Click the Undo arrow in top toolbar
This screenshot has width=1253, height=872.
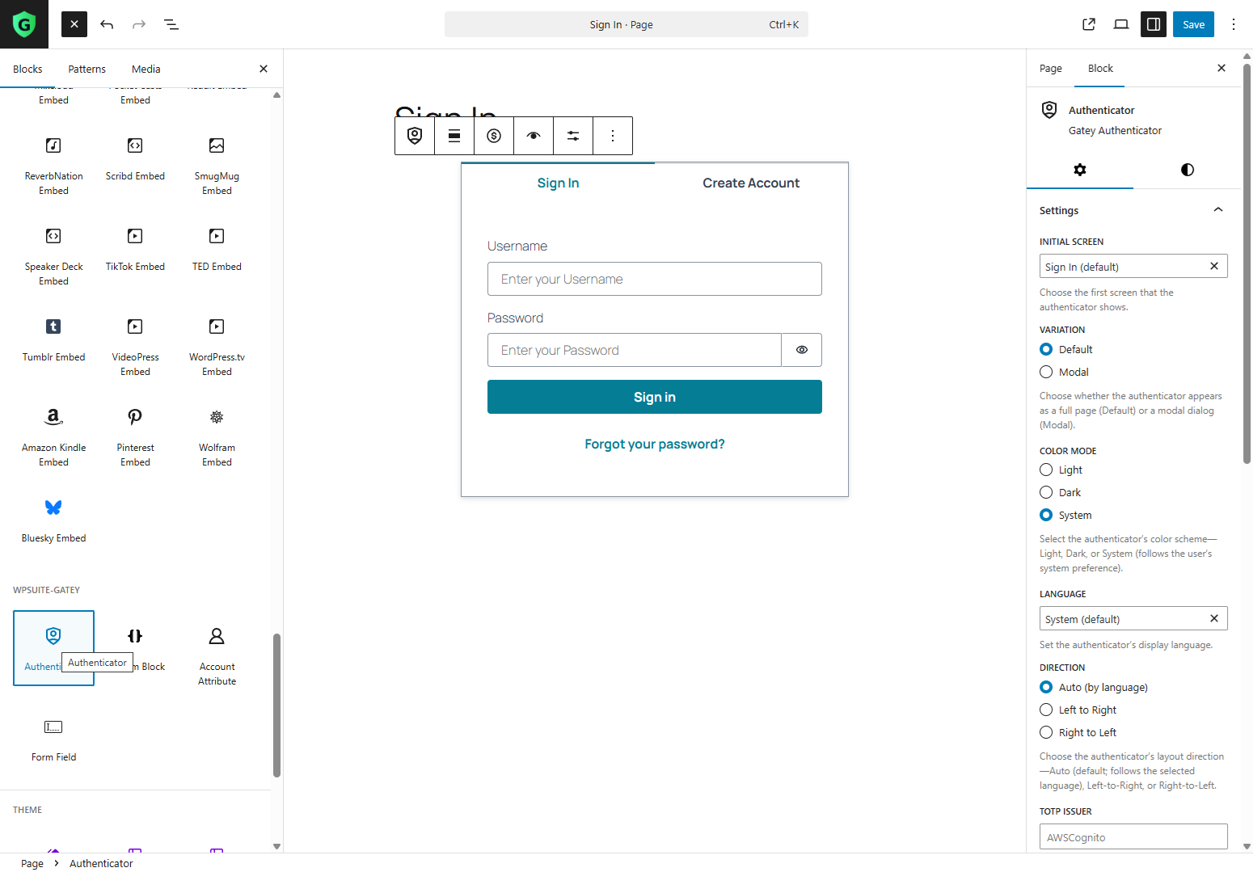pos(107,24)
